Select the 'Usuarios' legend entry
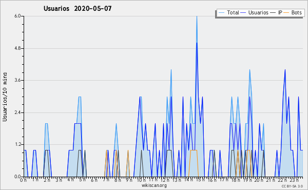Image resolution: width=308 pixels, height=190 pixels. coord(258,12)
